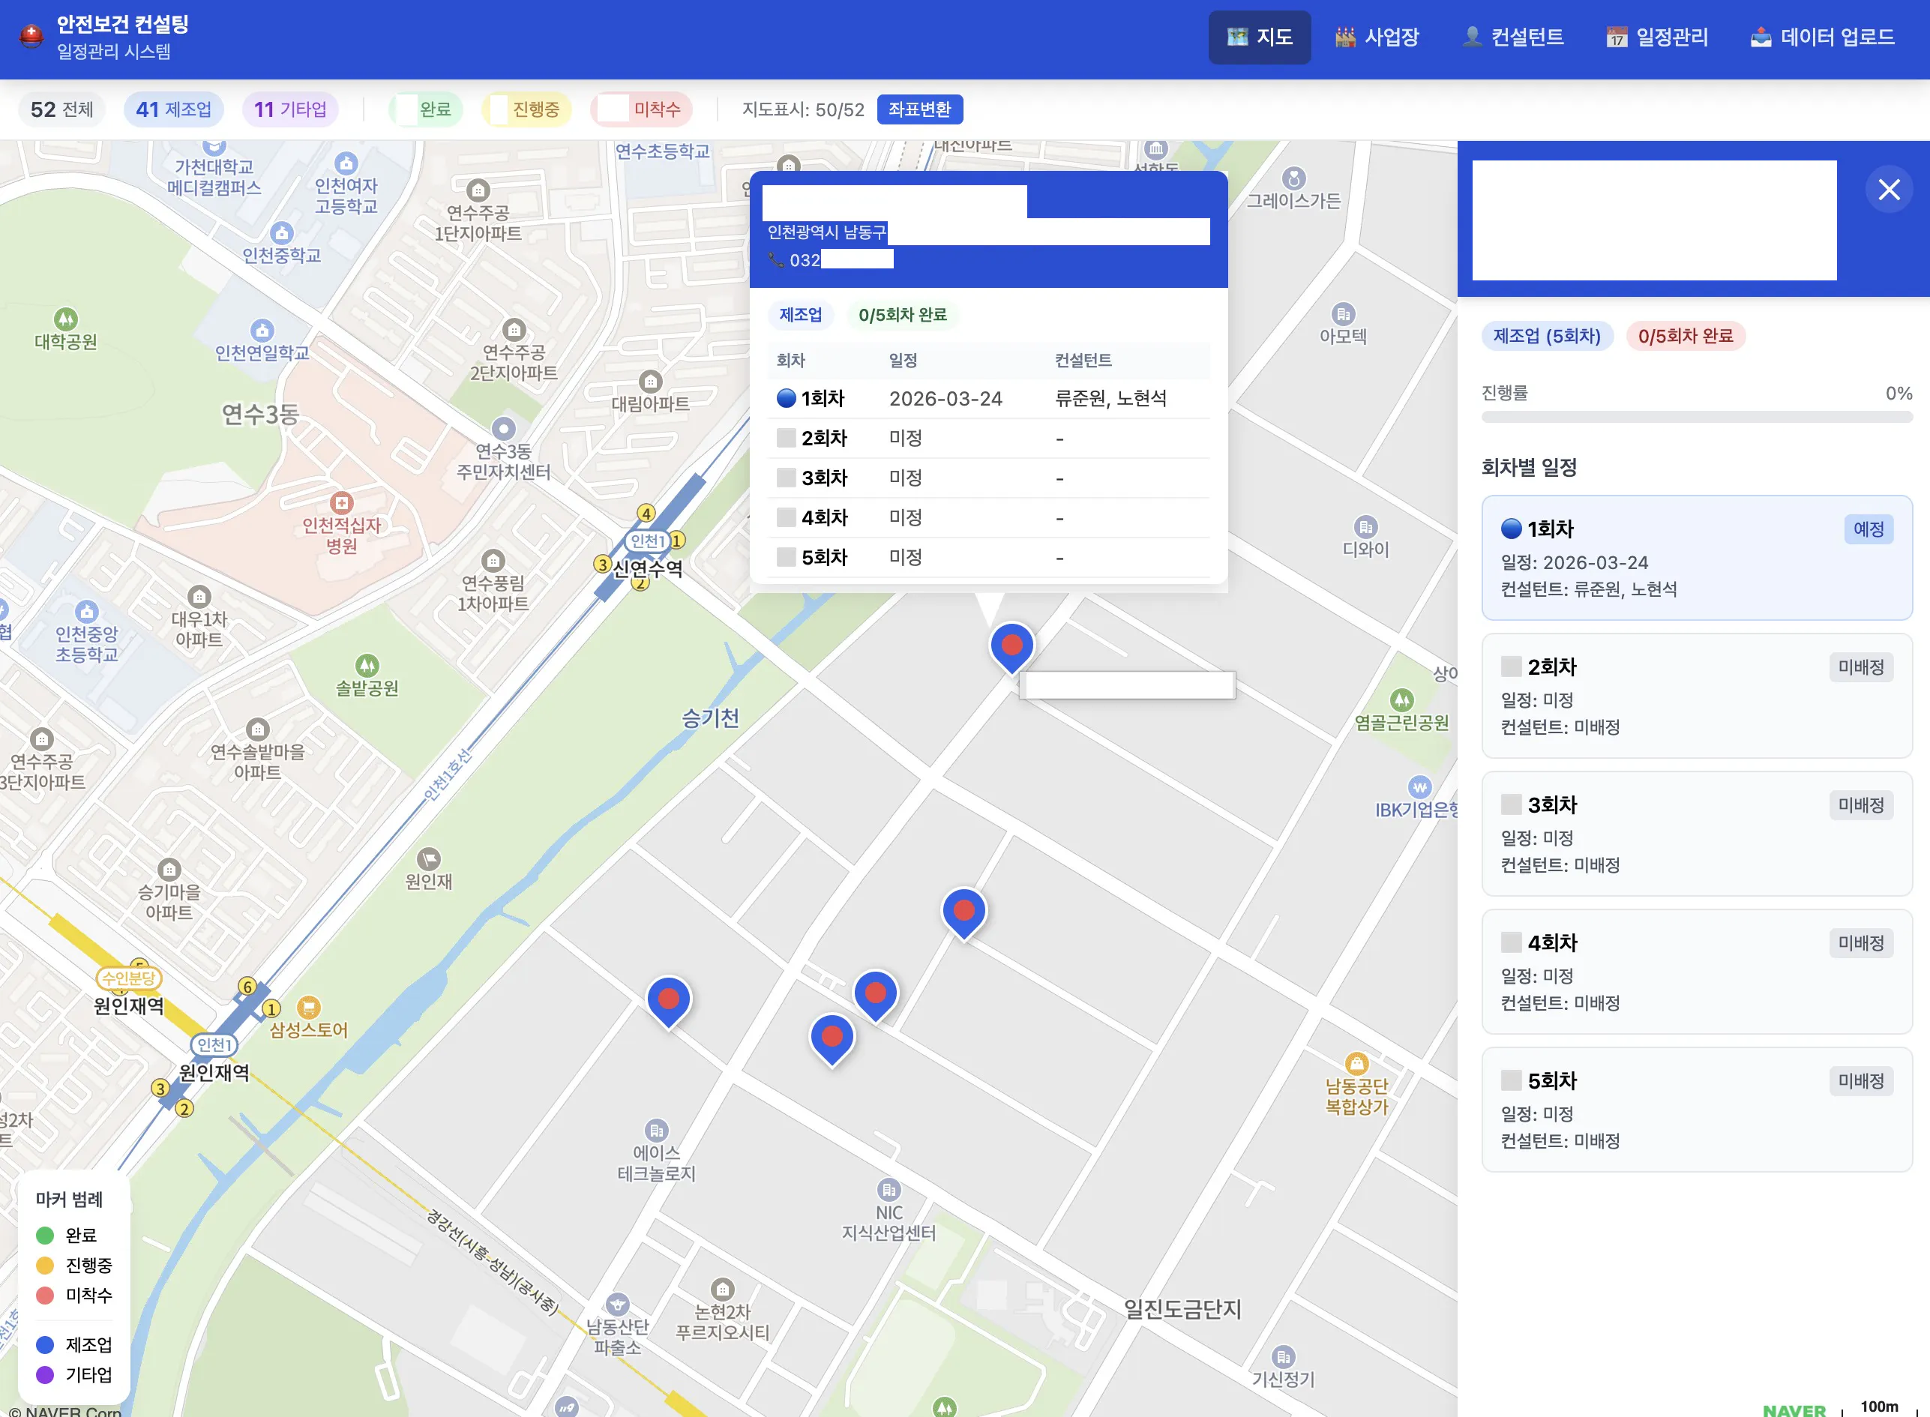Click the 그레이스가든 map icon
The width and height of the screenshot is (1930, 1417).
click(x=1293, y=178)
